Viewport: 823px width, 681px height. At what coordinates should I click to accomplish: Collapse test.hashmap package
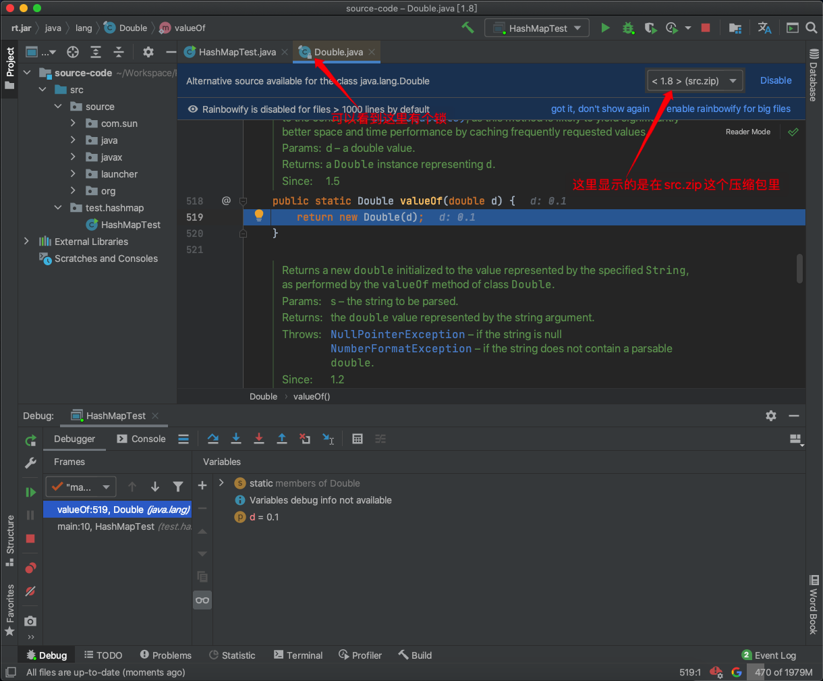(58, 208)
